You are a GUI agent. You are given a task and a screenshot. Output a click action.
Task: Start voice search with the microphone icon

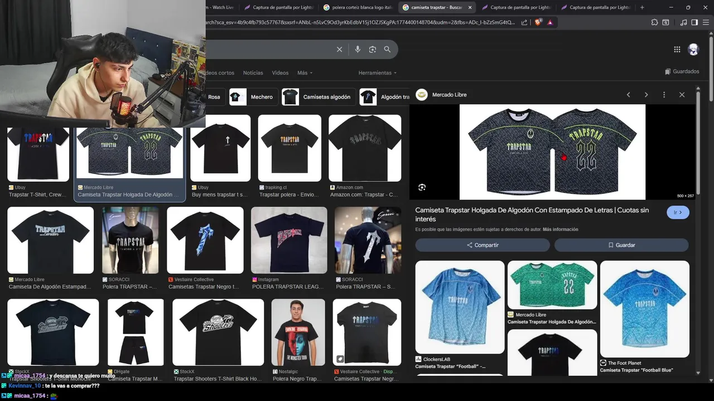pos(358,50)
